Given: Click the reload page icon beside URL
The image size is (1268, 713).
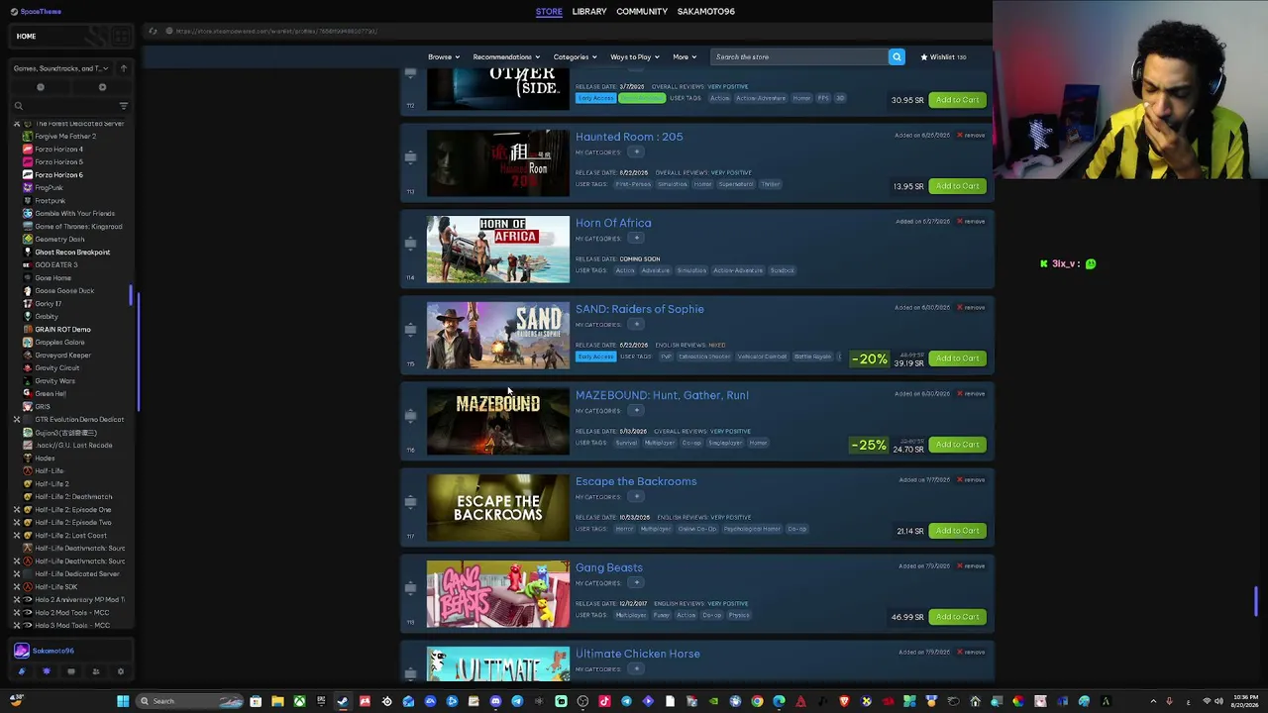Looking at the screenshot, I should [x=153, y=31].
